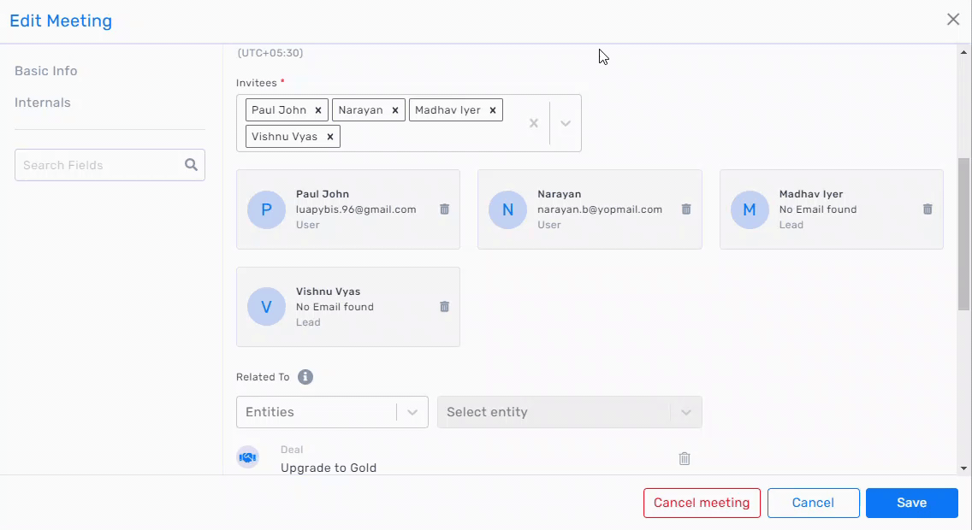Click the search magnifier icon in Search Fields
The height and width of the screenshot is (530, 972).
tap(191, 165)
